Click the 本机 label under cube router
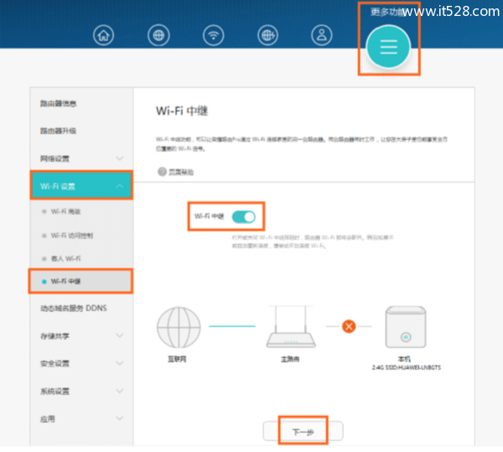 pos(404,359)
